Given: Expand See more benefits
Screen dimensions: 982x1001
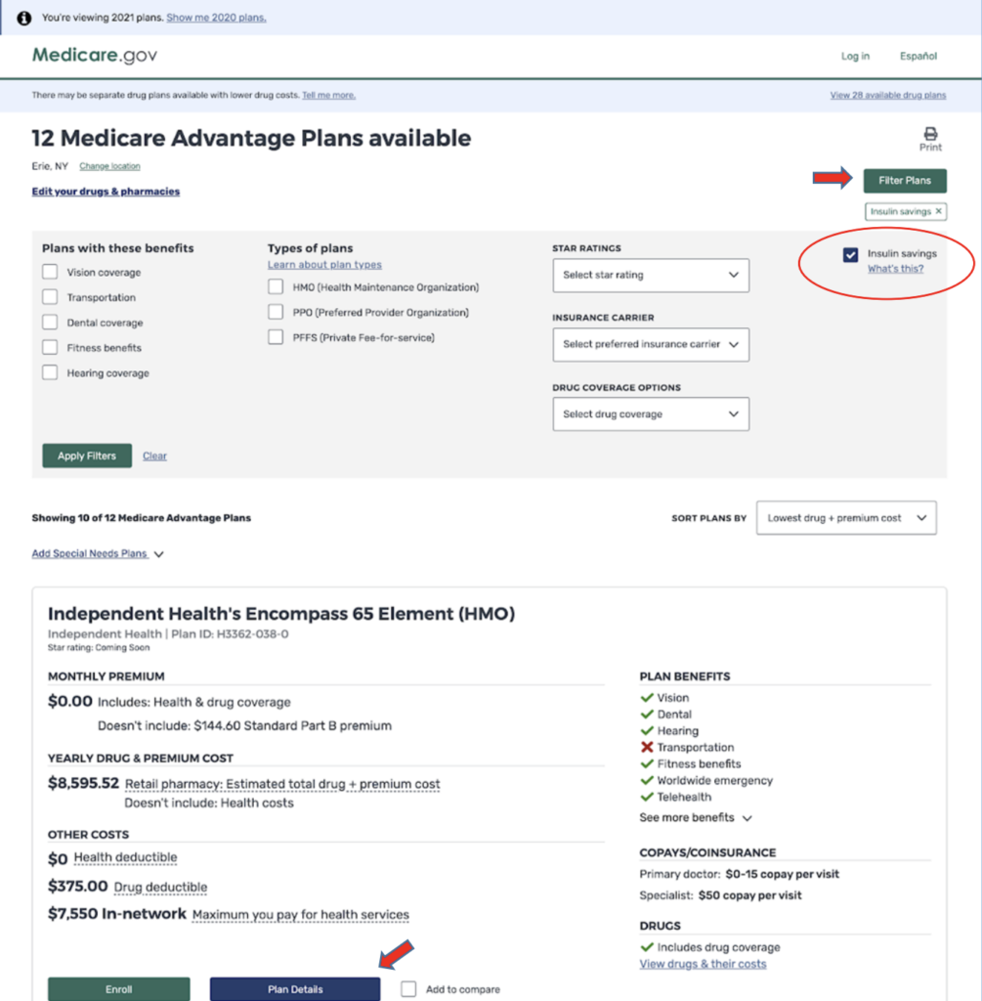Looking at the screenshot, I should 696,818.
